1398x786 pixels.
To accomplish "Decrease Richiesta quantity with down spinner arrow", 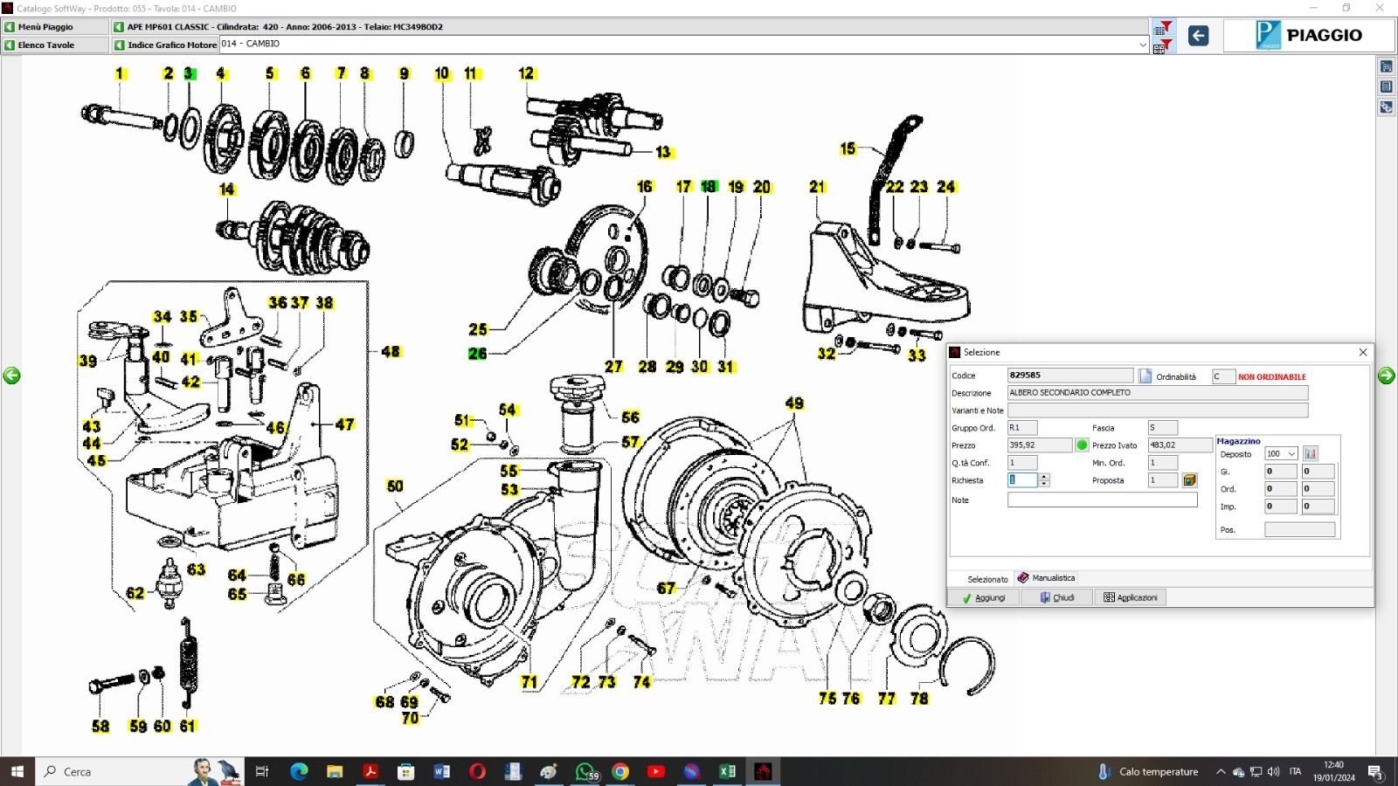I will 1043,484.
